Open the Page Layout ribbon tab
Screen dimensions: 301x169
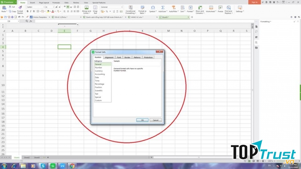pyautogui.click(x=44, y=2)
